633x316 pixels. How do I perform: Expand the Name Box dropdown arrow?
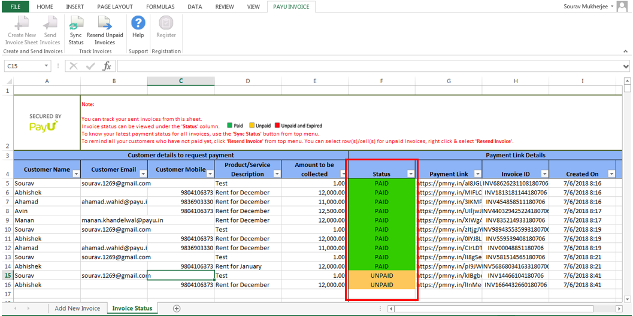47,66
